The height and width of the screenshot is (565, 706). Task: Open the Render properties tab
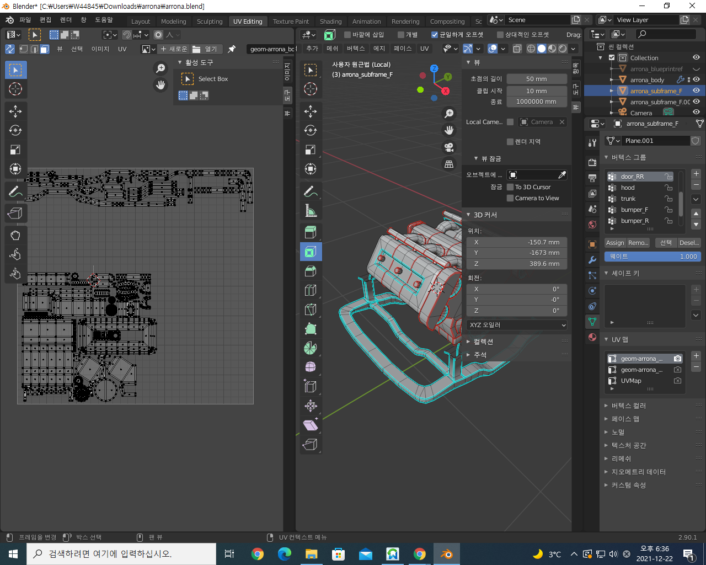click(x=592, y=163)
